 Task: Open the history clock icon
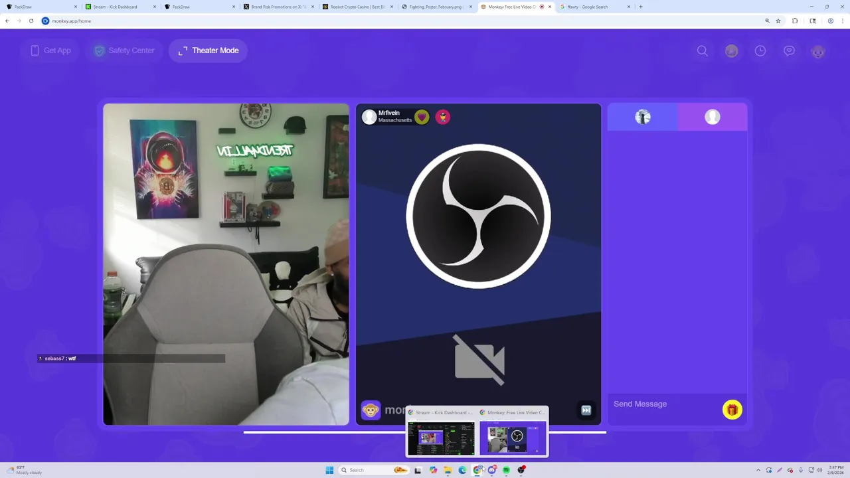coord(760,50)
